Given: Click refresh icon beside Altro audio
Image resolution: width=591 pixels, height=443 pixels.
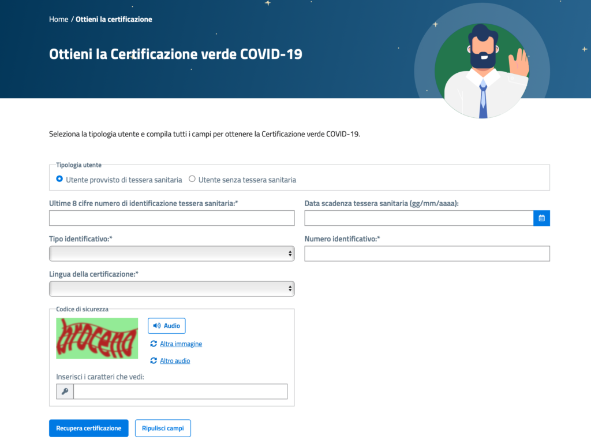Looking at the screenshot, I should click(x=154, y=360).
